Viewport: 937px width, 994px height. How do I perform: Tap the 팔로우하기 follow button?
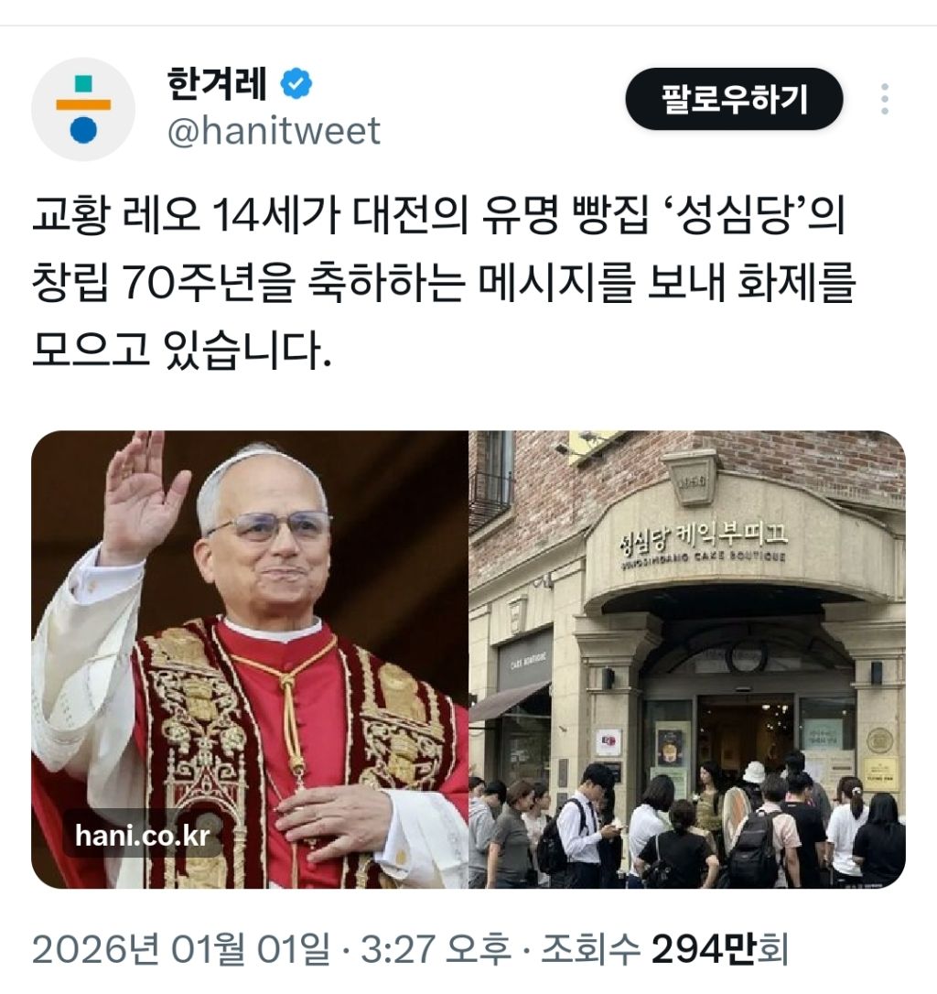[734, 99]
